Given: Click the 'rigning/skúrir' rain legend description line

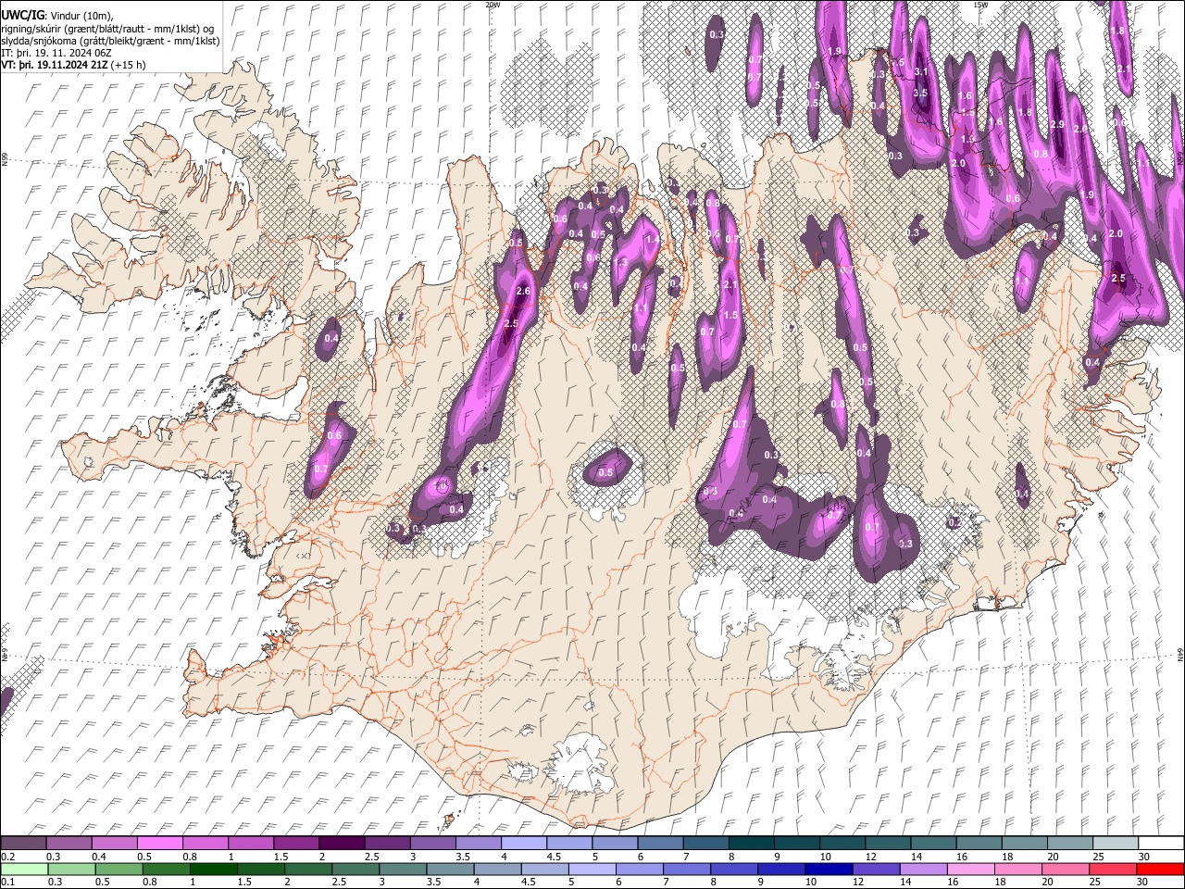Looking at the screenshot, I should point(107,29).
